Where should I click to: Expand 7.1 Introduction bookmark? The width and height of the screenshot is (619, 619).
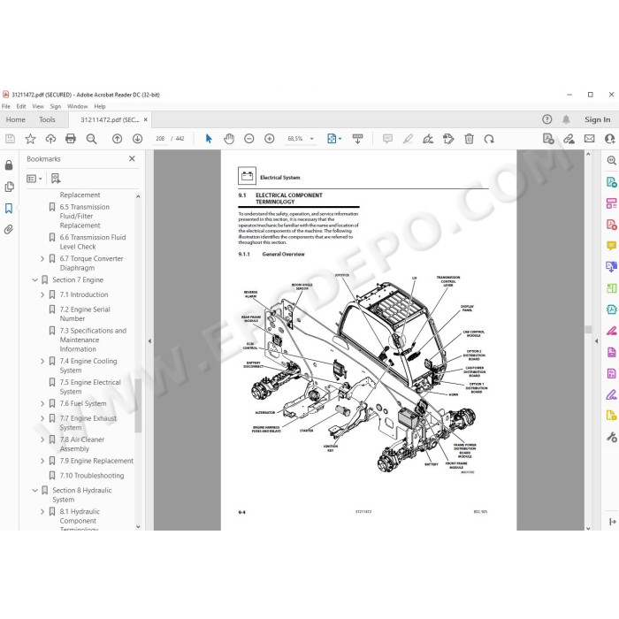pos(42,294)
